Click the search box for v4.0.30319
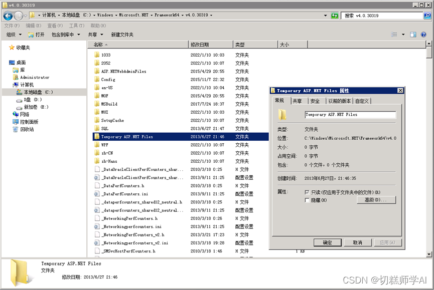This screenshot has width=434, height=290. coord(382,16)
